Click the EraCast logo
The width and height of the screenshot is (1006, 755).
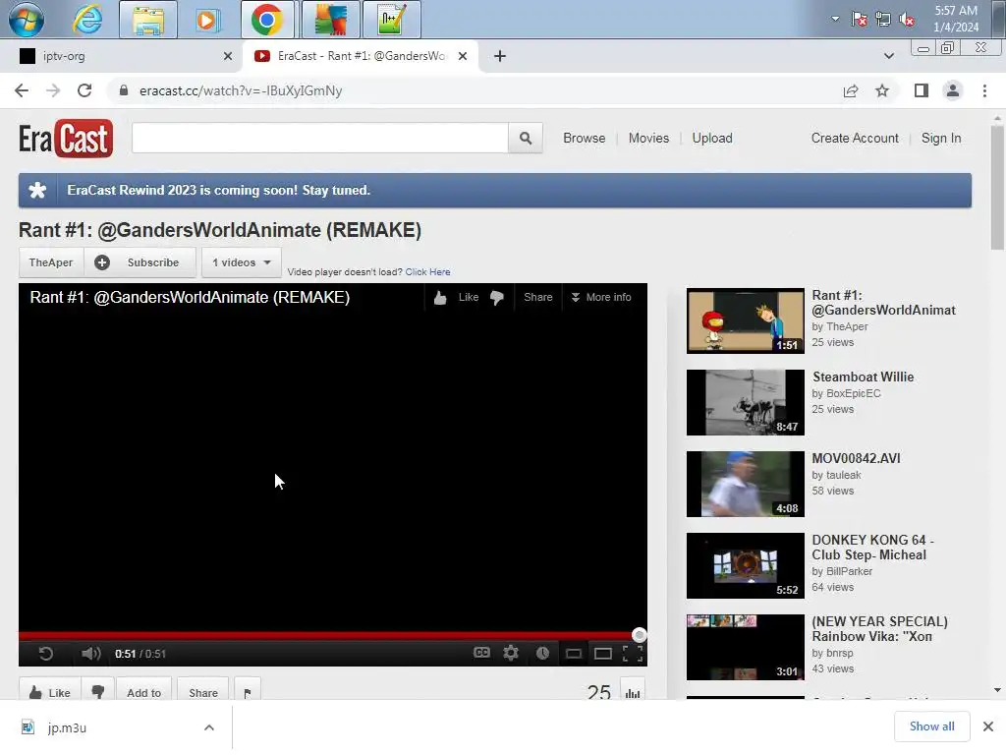[x=66, y=138]
